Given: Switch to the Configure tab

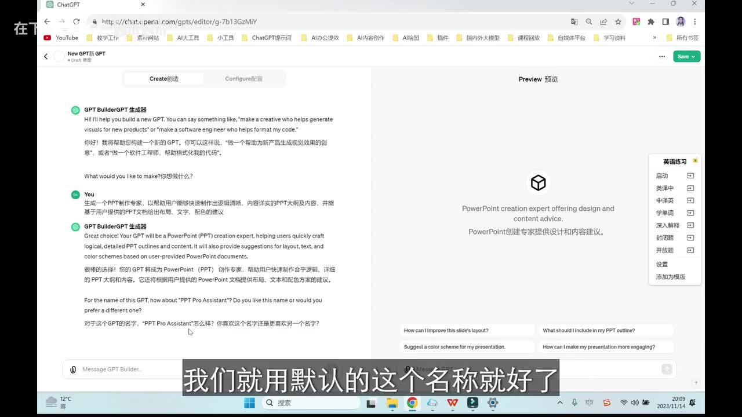Looking at the screenshot, I should (243, 79).
